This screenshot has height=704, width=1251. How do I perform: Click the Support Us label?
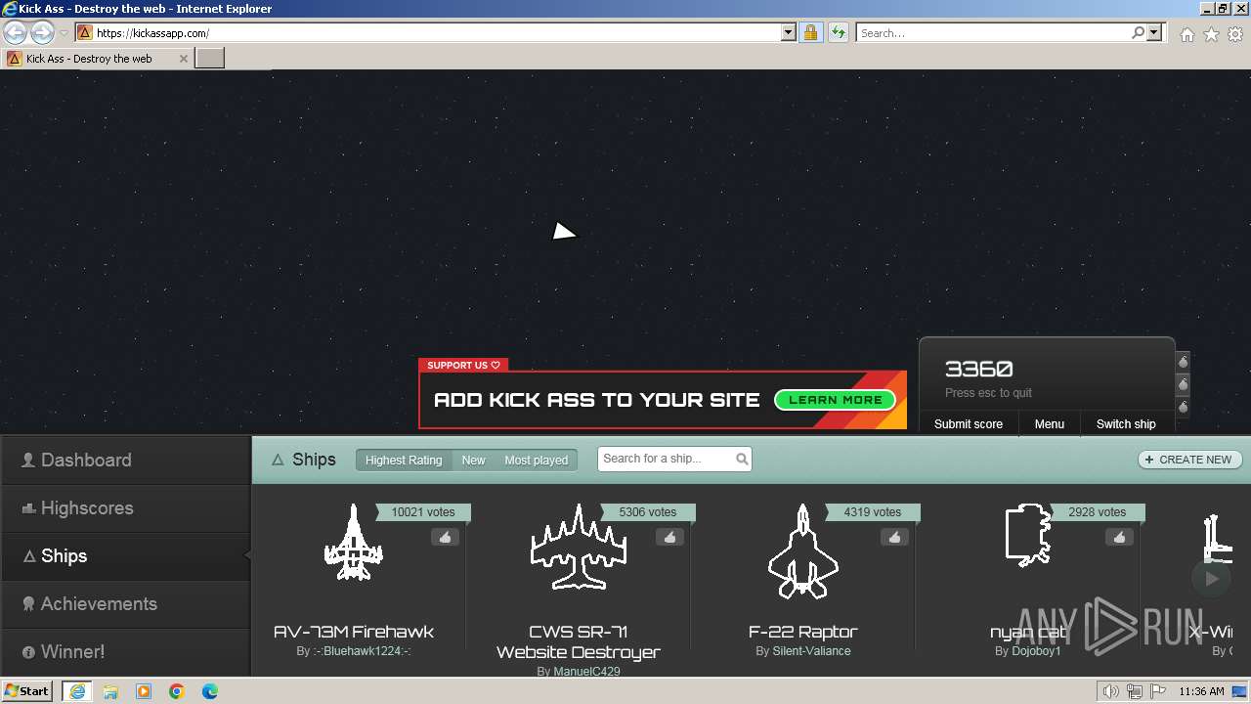pos(463,365)
